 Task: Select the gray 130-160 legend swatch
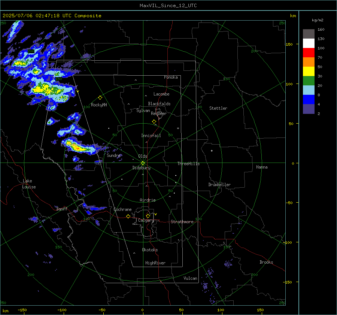click(x=309, y=34)
